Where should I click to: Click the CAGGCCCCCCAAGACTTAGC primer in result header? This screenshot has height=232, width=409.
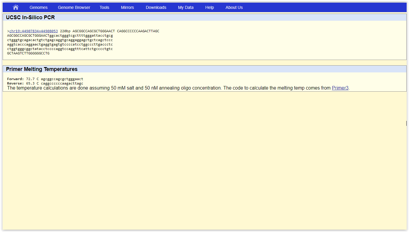click(x=138, y=31)
